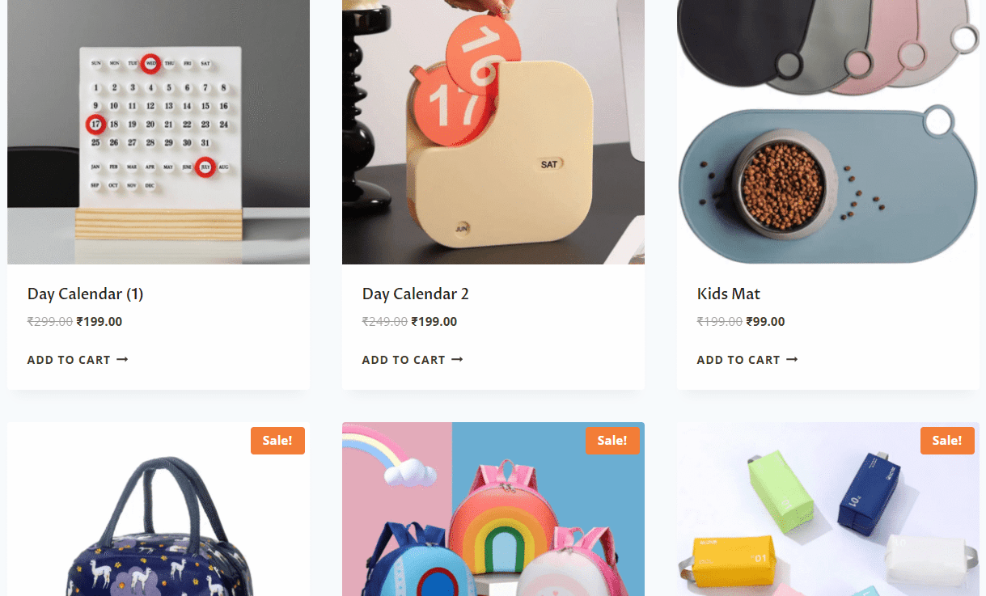Click the arrow icon beside Day Calendar 2 Add to Cart
The image size is (986, 596).
click(457, 360)
